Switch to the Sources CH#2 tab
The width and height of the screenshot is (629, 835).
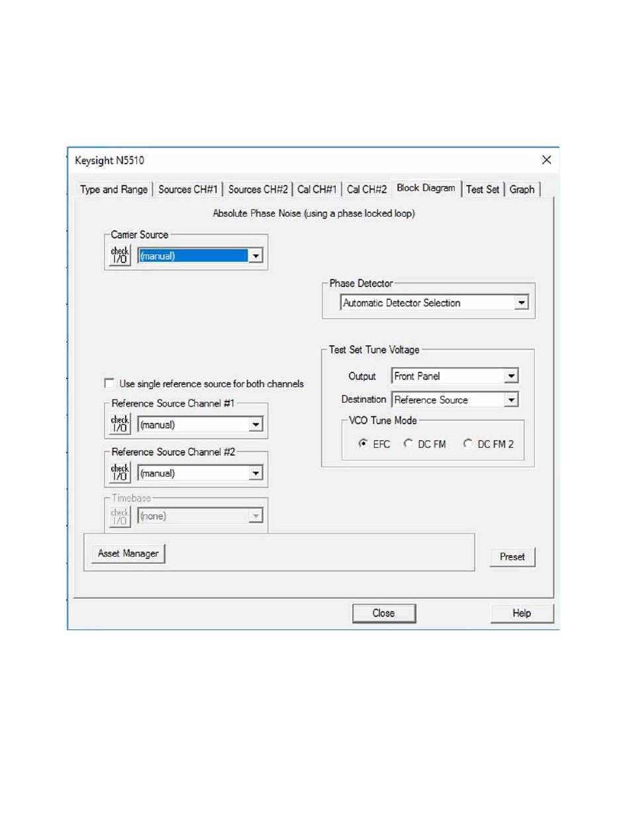tap(258, 190)
